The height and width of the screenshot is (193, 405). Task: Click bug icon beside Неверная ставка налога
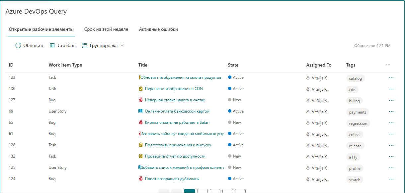(x=141, y=100)
